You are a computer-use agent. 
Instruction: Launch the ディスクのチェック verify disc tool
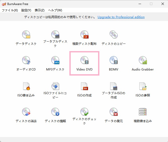84,116
